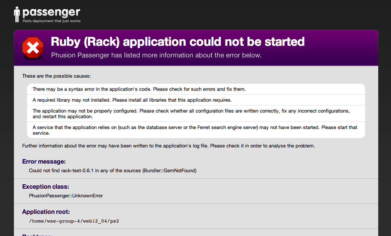Screen dimensions: 391x236
Task: Click the Passenger logo figure icon
Action: click(x=17, y=14)
